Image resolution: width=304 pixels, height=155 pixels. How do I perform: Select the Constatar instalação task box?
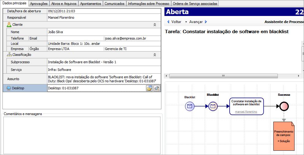(x=247, y=106)
